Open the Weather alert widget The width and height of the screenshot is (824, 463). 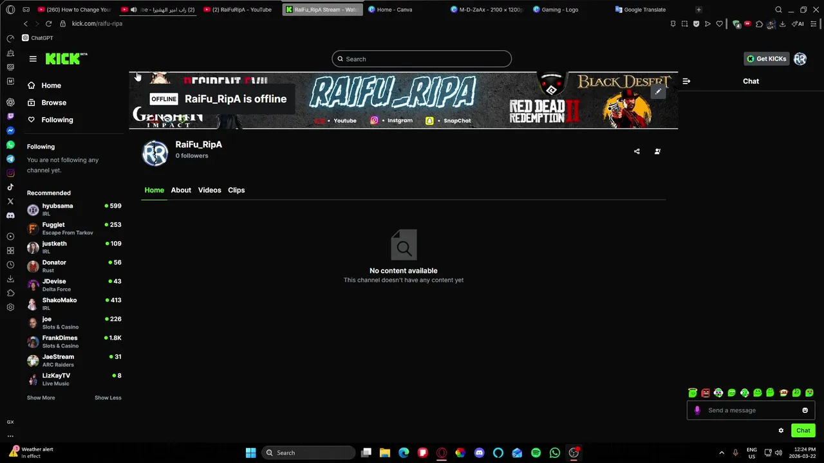[x=31, y=453]
